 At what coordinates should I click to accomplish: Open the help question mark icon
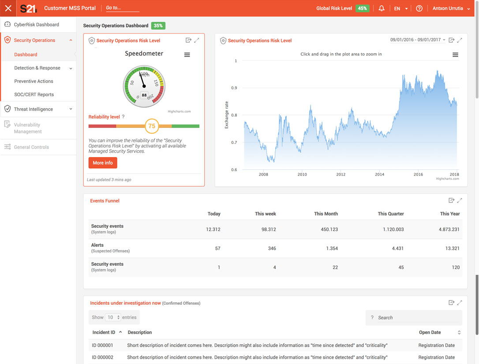[419, 8]
